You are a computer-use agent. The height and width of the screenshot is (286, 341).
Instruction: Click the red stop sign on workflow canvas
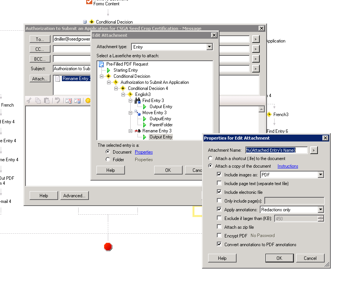coord(108,247)
